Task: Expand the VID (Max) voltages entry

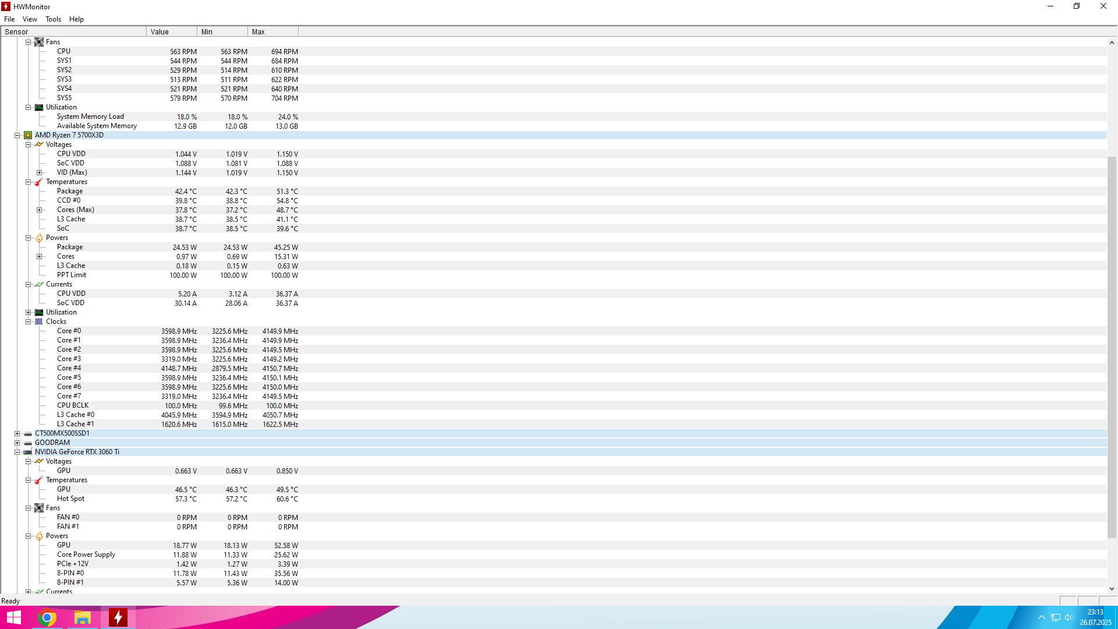Action: (39, 172)
